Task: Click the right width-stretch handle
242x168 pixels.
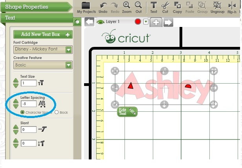Action: 214,88
